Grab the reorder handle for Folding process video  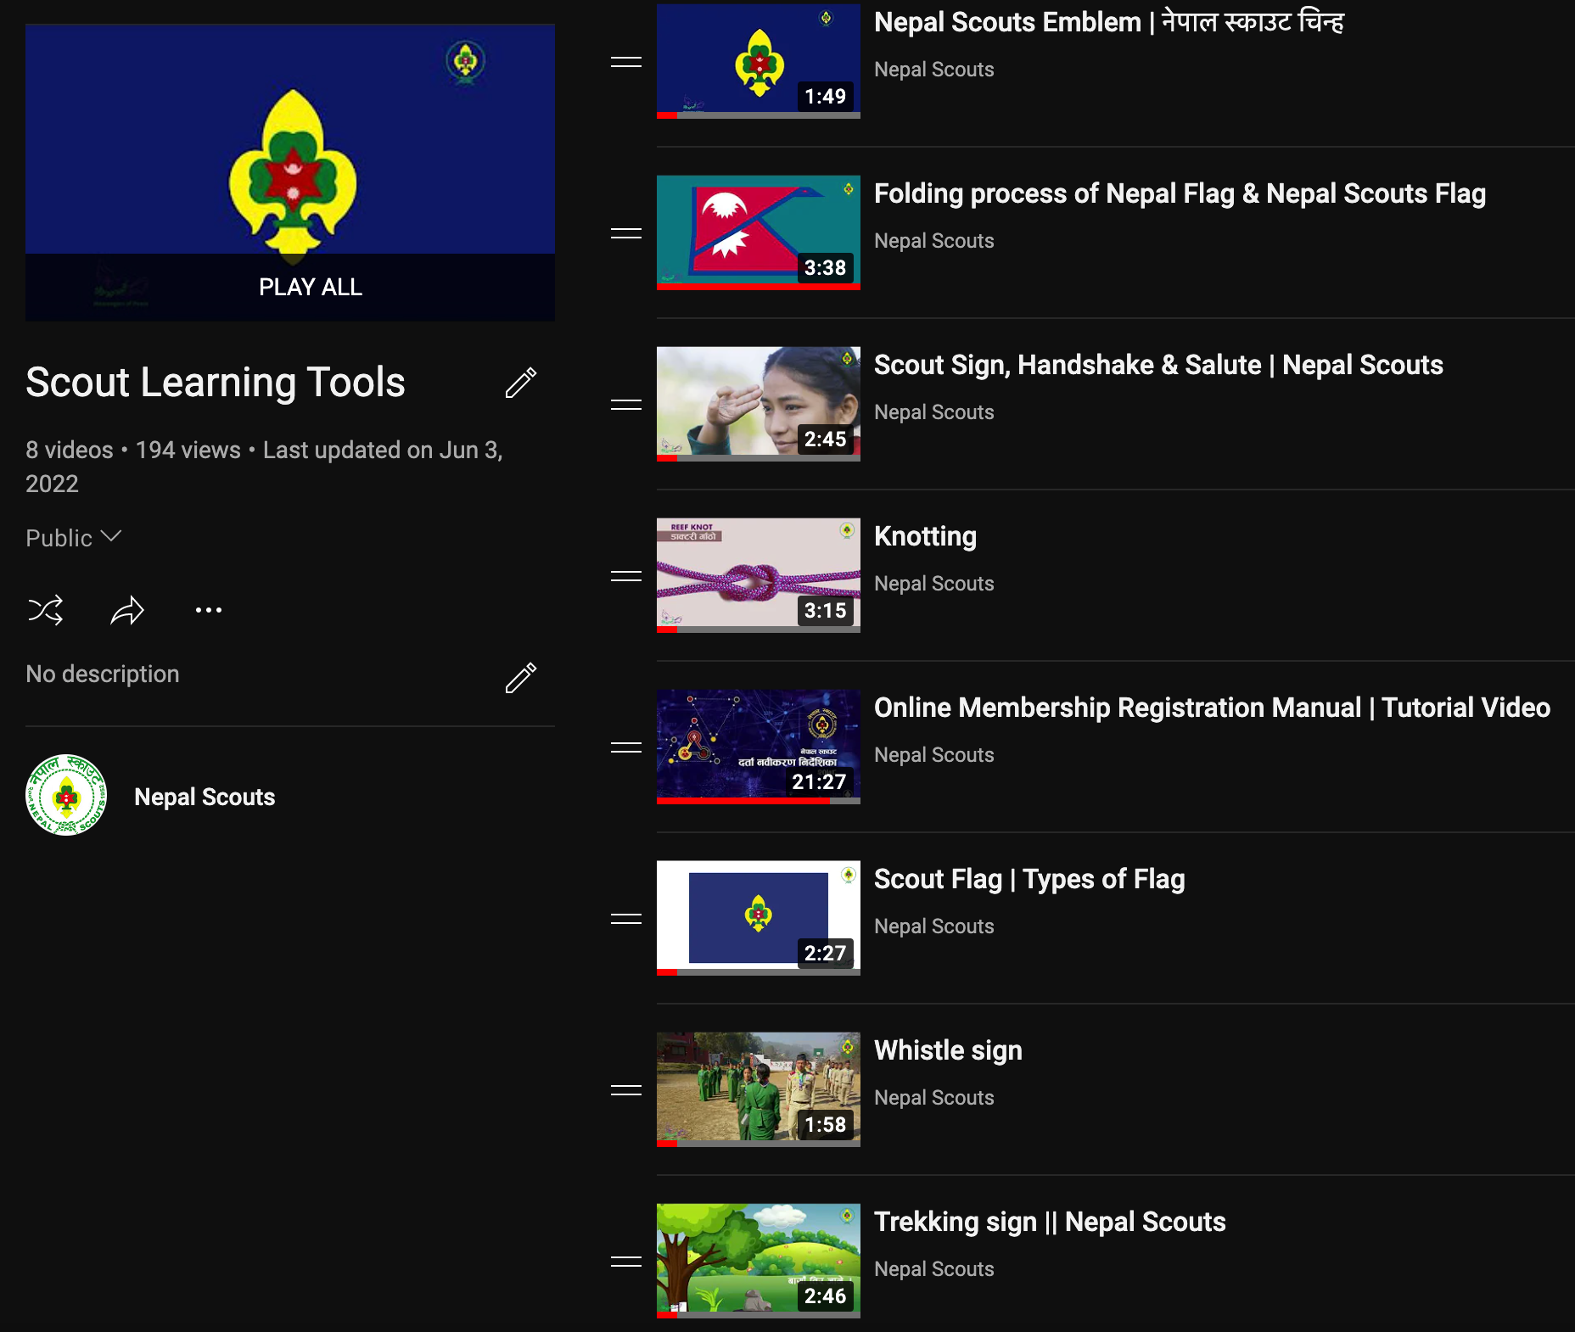[626, 233]
